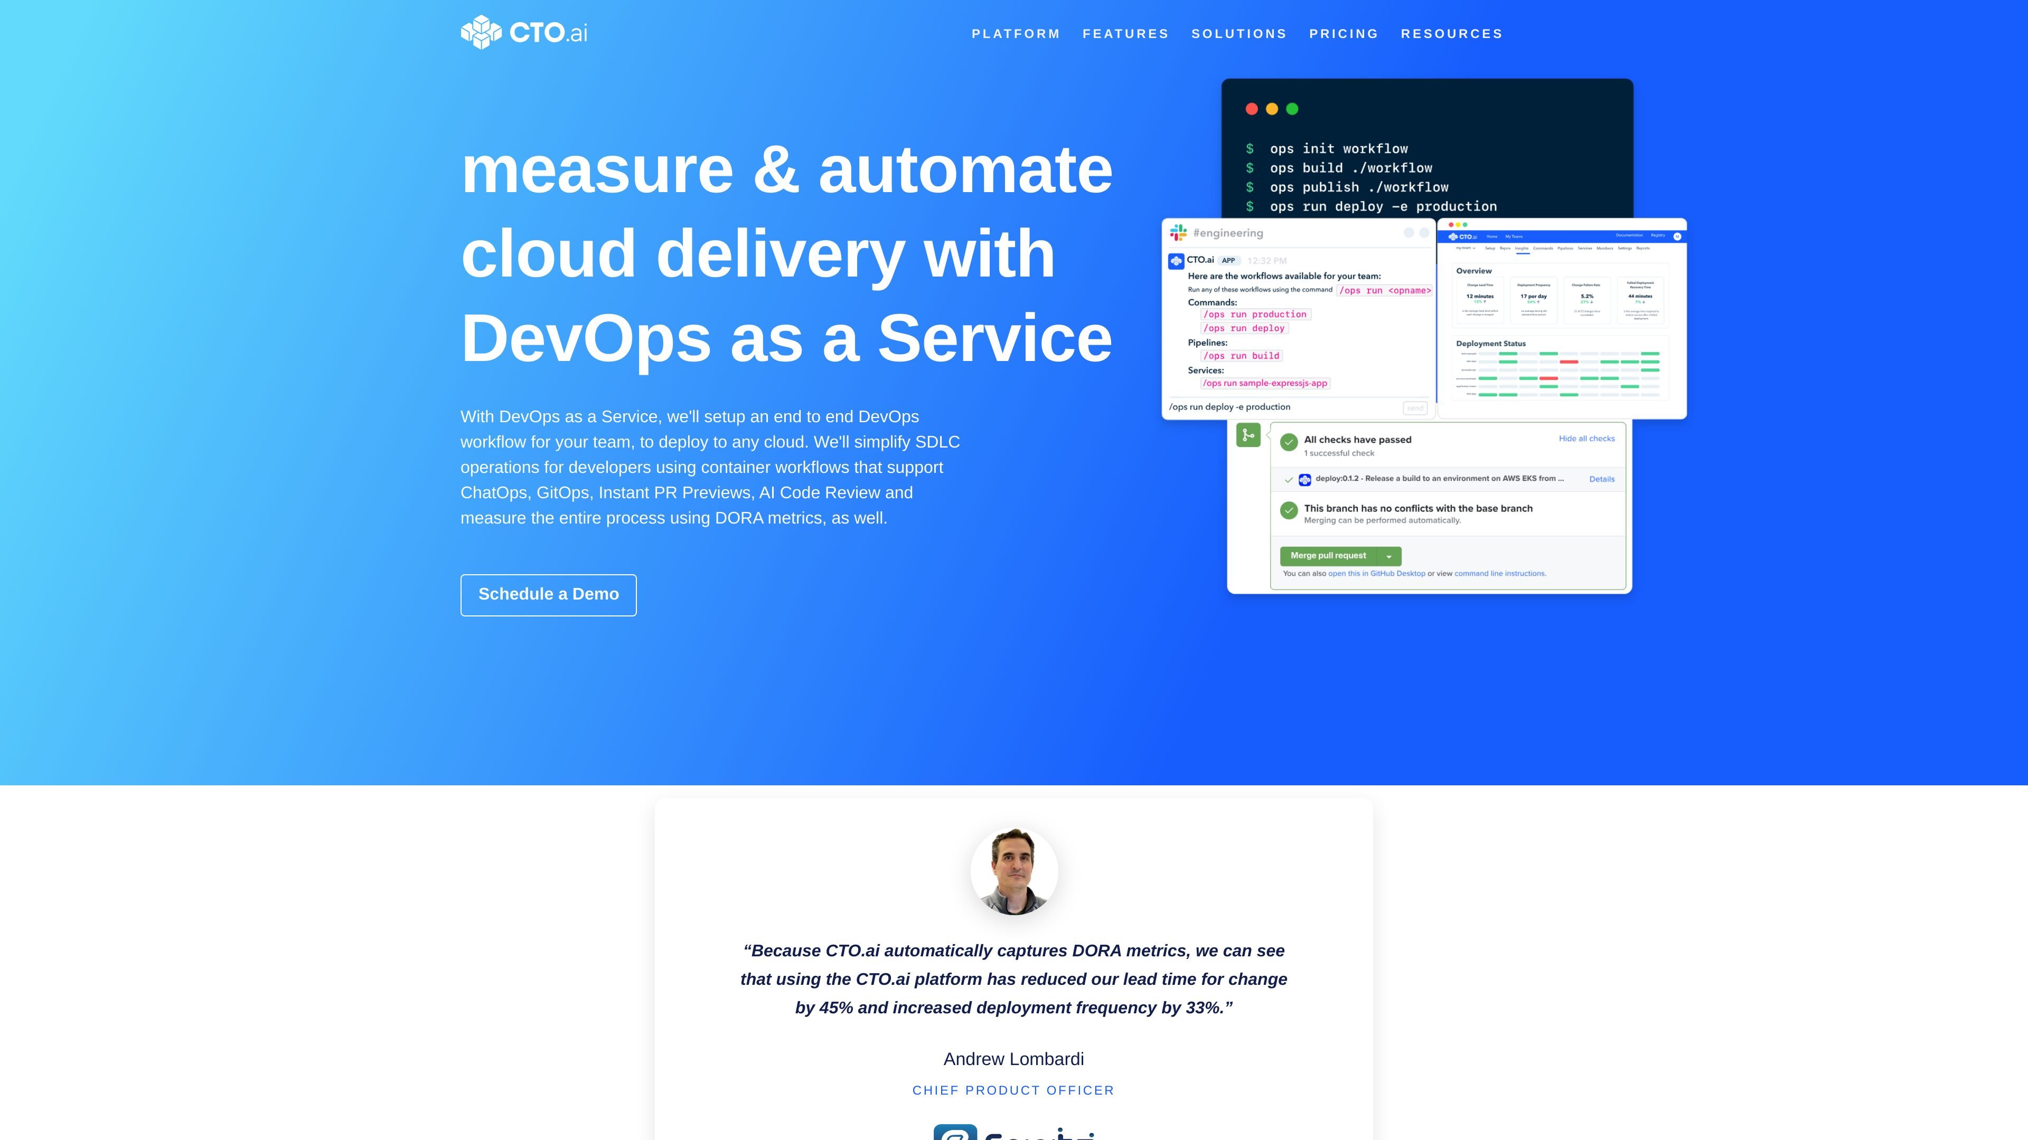Image resolution: width=2028 pixels, height=1140 pixels.
Task: Click the /ops run deploy chip under Commands
Action: pyautogui.click(x=1244, y=328)
